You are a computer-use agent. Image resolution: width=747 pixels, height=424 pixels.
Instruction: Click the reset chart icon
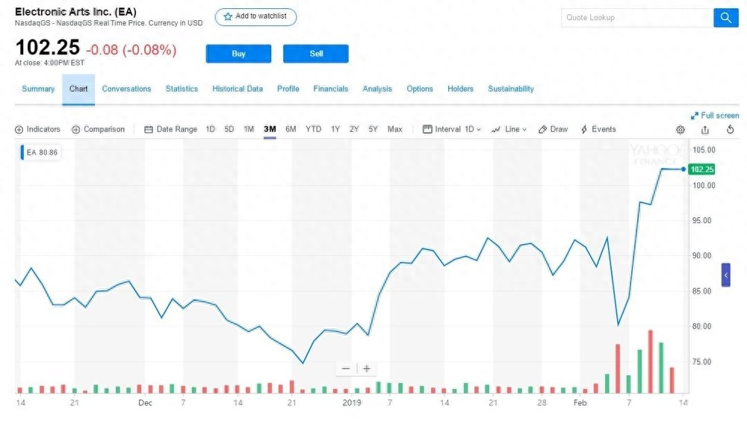coord(731,129)
